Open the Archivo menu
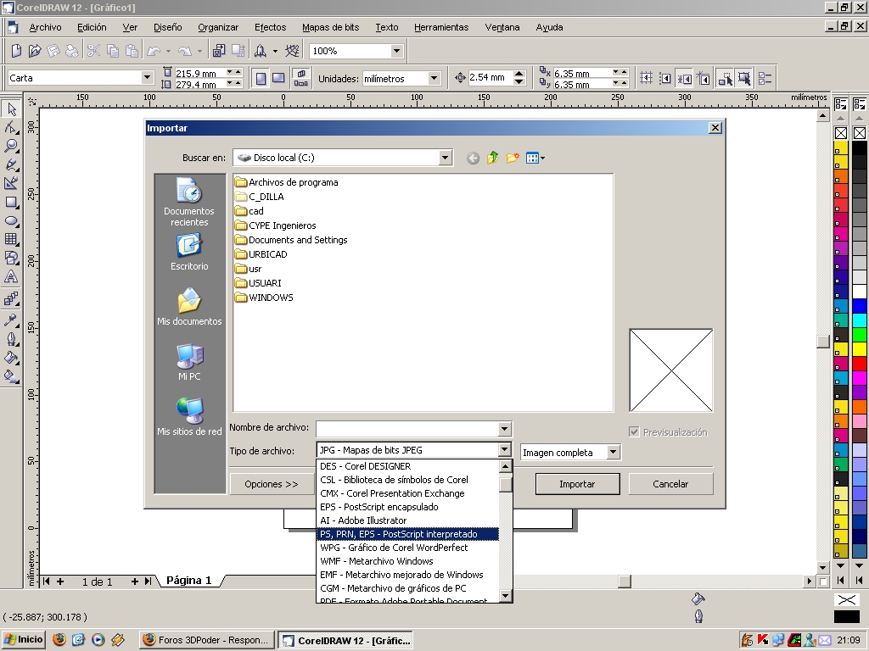 pyautogui.click(x=46, y=27)
